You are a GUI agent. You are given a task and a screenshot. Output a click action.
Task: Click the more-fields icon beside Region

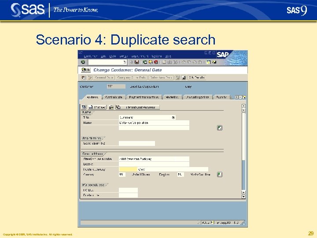pos(220,175)
